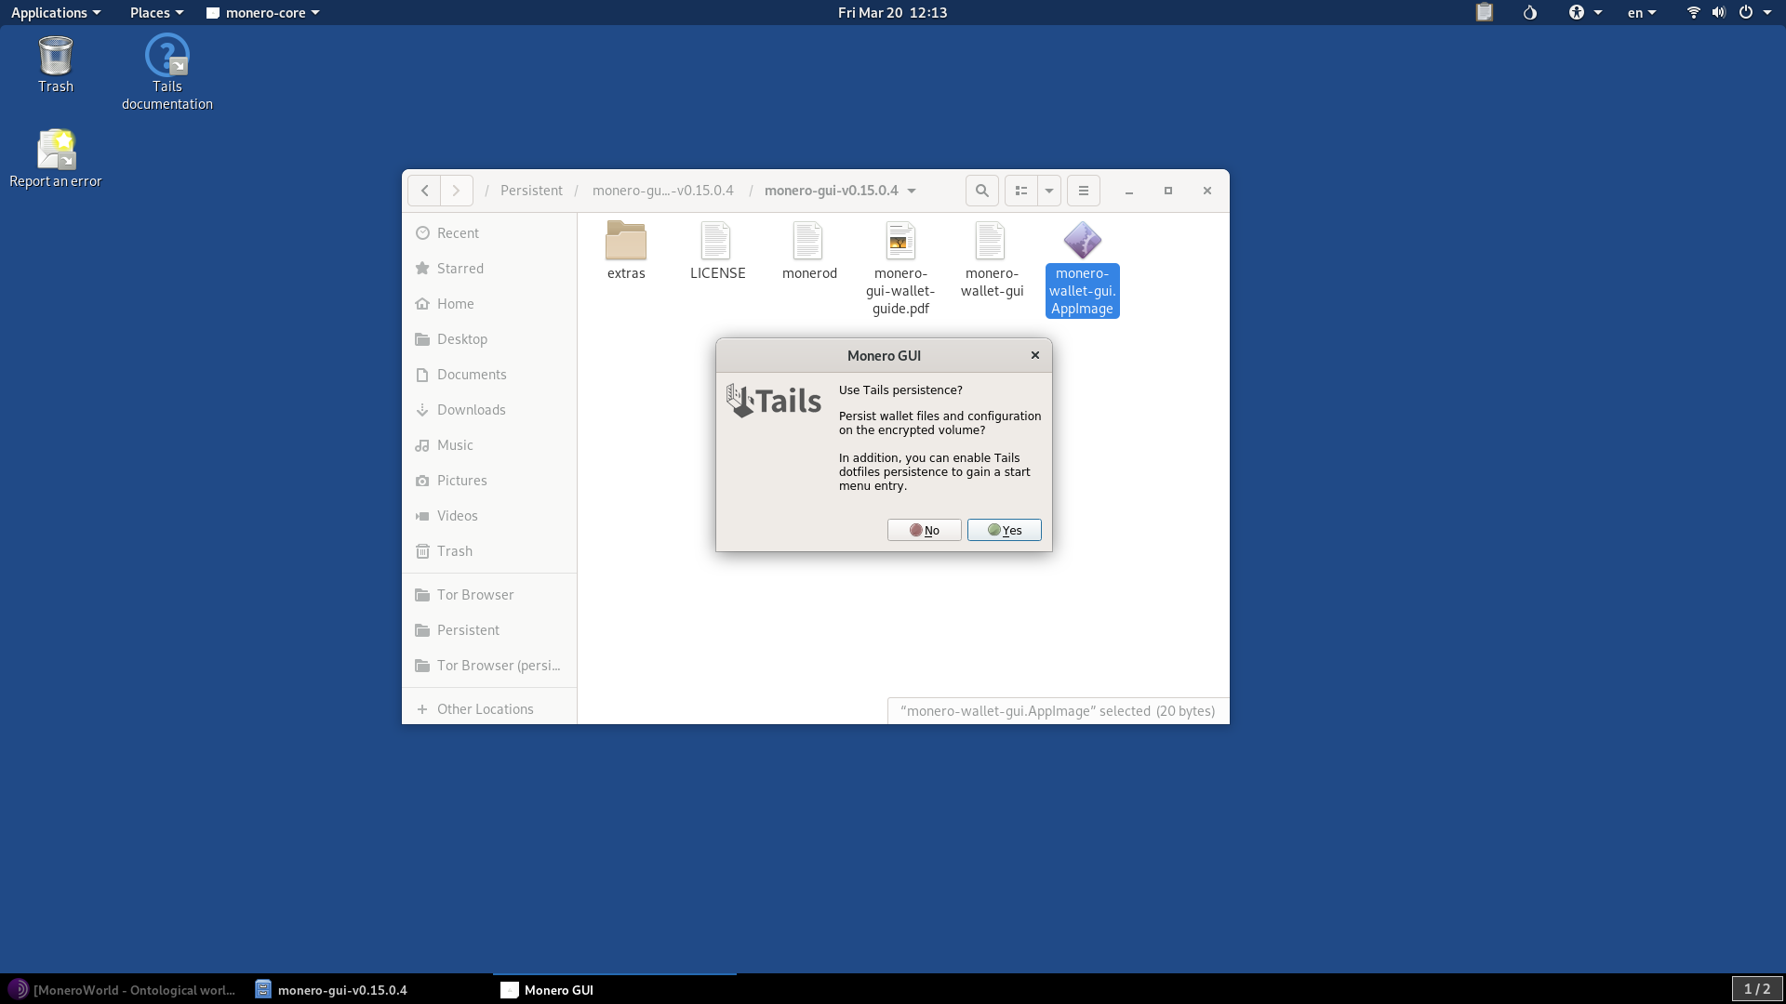1786x1004 pixels.
Task: Click Report an error on the desktop
Action: 55,149
